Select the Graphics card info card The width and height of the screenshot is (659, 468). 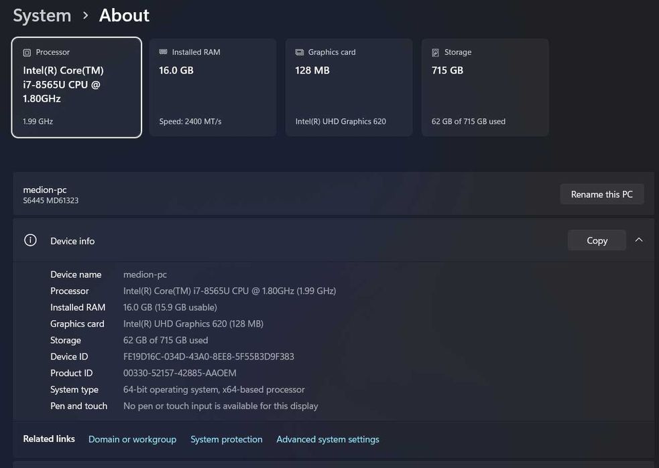(349, 87)
